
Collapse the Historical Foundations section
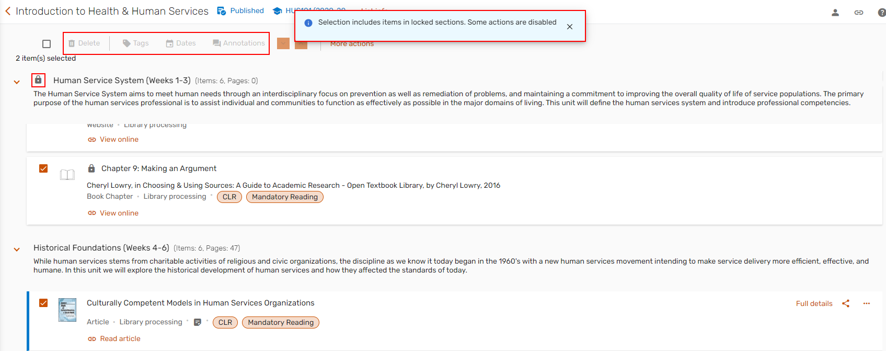(x=17, y=250)
